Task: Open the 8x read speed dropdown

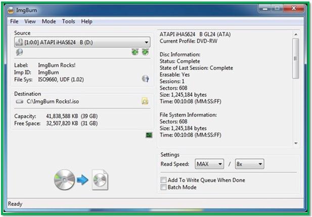Action: 249,164
